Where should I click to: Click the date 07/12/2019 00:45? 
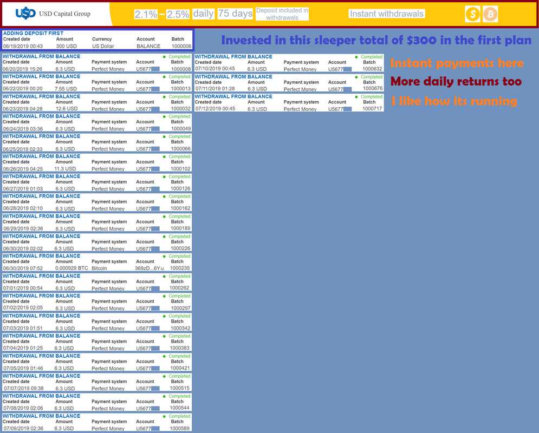[215, 108]
